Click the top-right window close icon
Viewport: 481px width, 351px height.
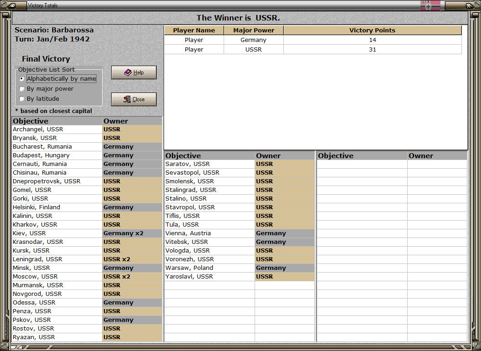point(469,5)
